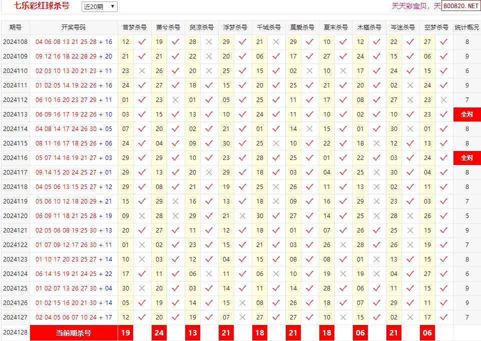Click statistic value 5 in row 2024120
The image size is (481, 341).
pos(467,216)
